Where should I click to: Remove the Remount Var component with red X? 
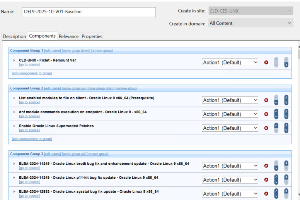(x=266, y=62)
